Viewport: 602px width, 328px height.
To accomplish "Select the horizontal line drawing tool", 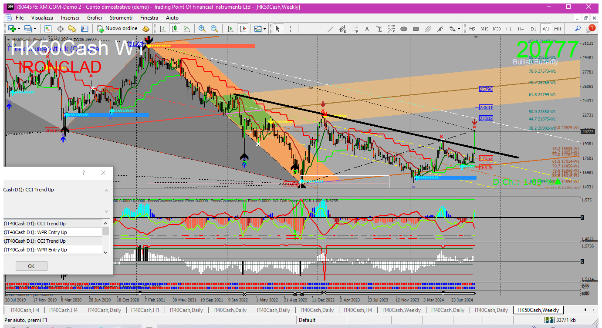I will click(318, 29).
